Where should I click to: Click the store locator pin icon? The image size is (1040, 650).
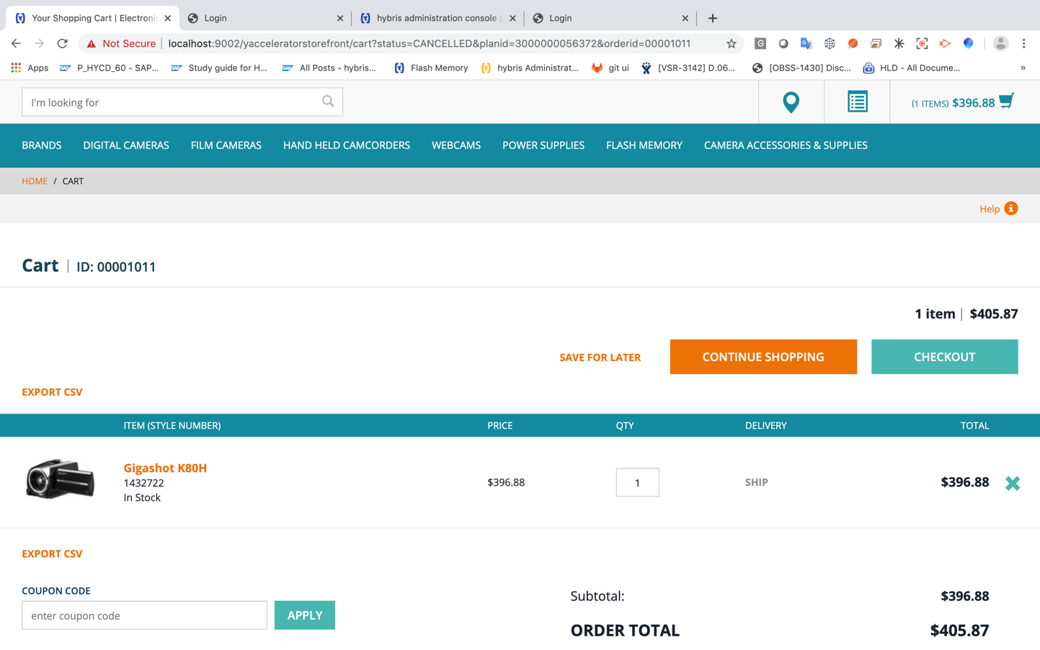pos(791,102)
